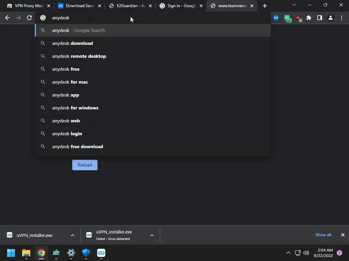The height and width of the screenshot is (261, 349).
Task: Open the taskbar app beside Chrome
Action: pyautogui.click(x=56, y=253)
